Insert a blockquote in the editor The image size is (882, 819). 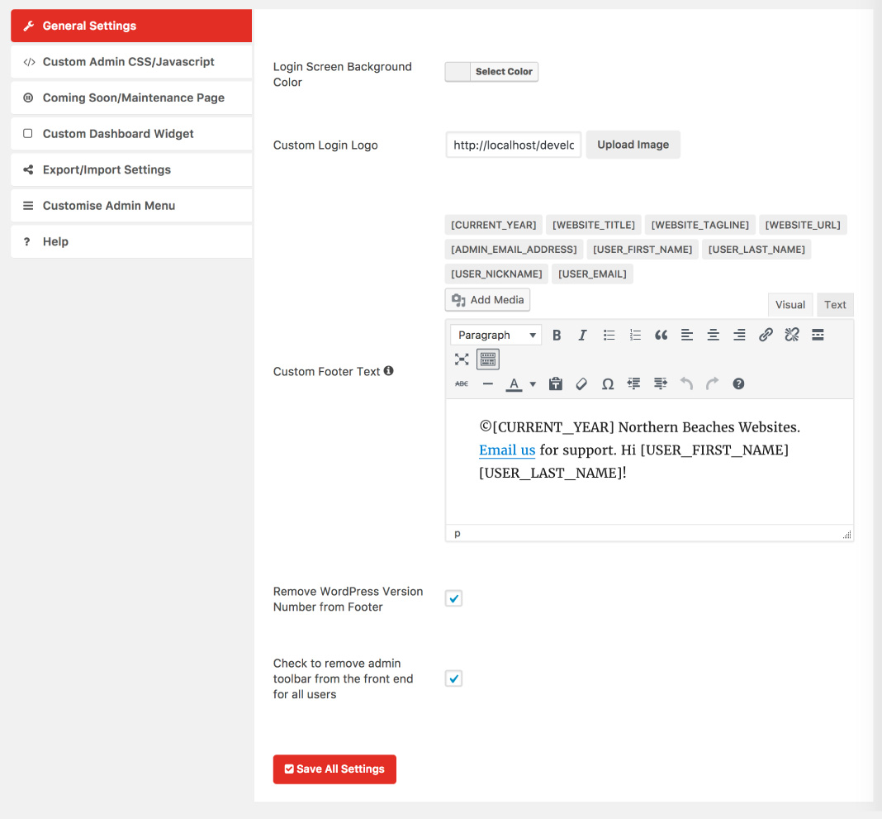661,335
